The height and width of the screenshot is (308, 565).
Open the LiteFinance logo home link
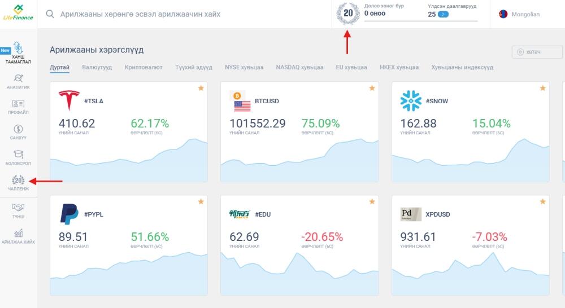pyautogui.click(x=18, y=12)
